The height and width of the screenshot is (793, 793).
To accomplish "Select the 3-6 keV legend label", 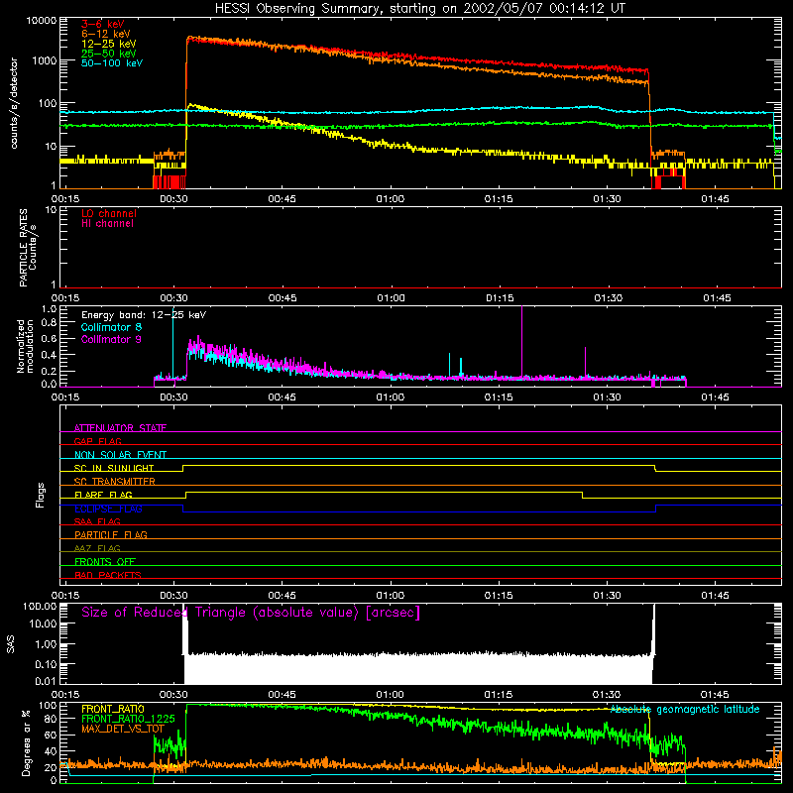I will point(103,24).
